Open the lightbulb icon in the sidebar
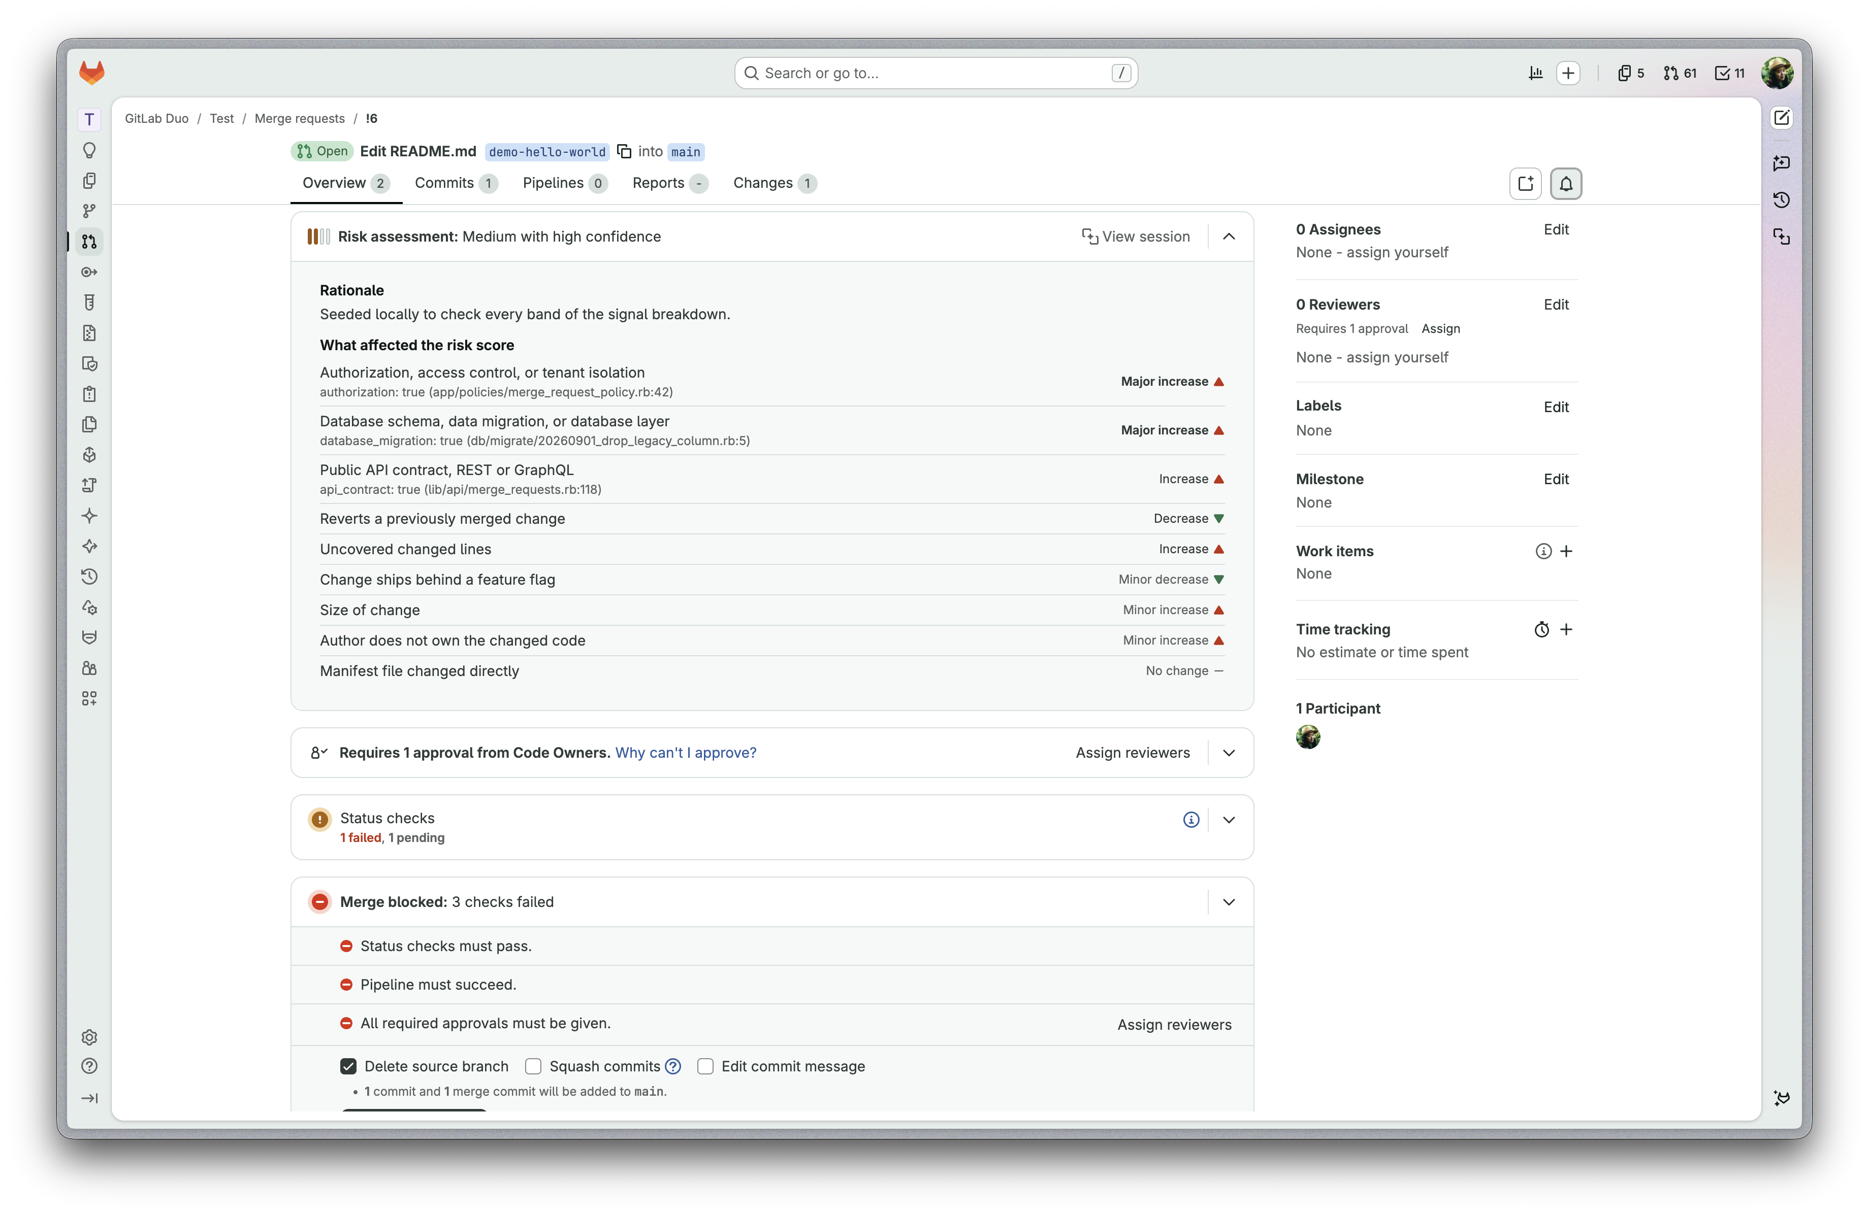Viewport: 1869px width, 1214px height. tap(89, 150)
